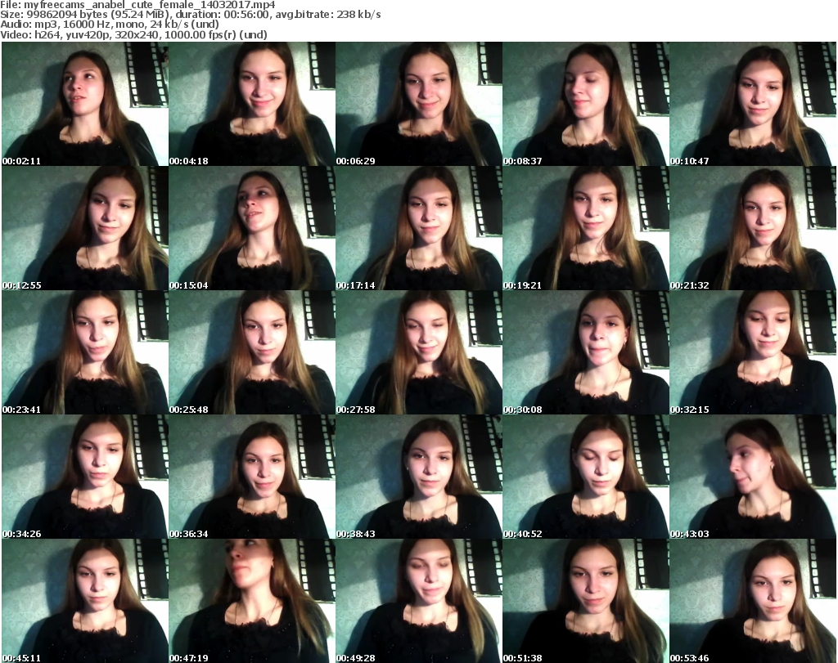Viewport: 838px width, 663px height.
Task: Click the frame stamped 00:34:26
Action: [85, 477]
